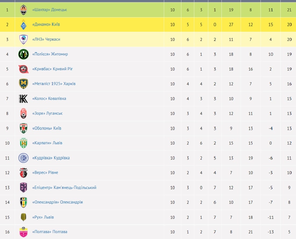Click the Shakhtar Donetsk club logo
This screenshot has height=239, width=296.
(23, 10)
